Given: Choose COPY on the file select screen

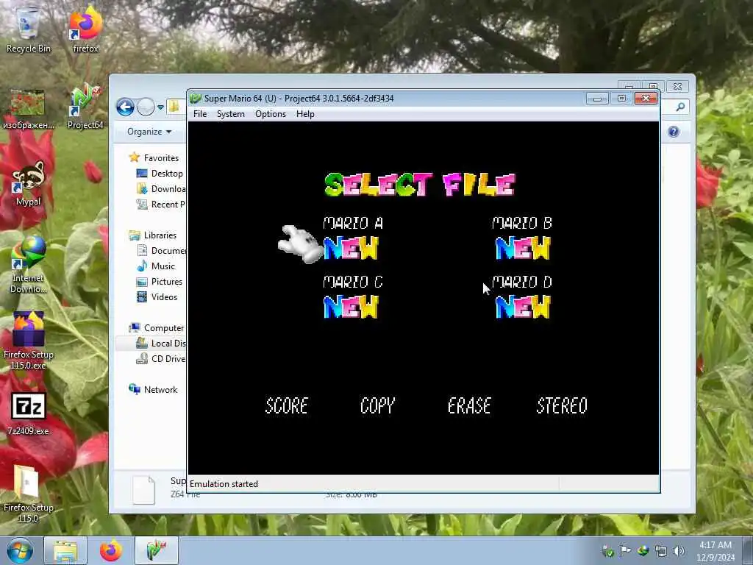Looking at the screenshot, I should point(377,406).
